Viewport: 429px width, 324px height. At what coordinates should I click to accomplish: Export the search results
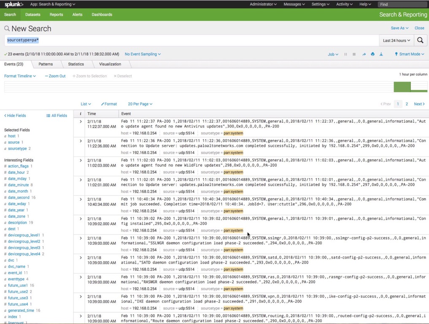point(381,54)
